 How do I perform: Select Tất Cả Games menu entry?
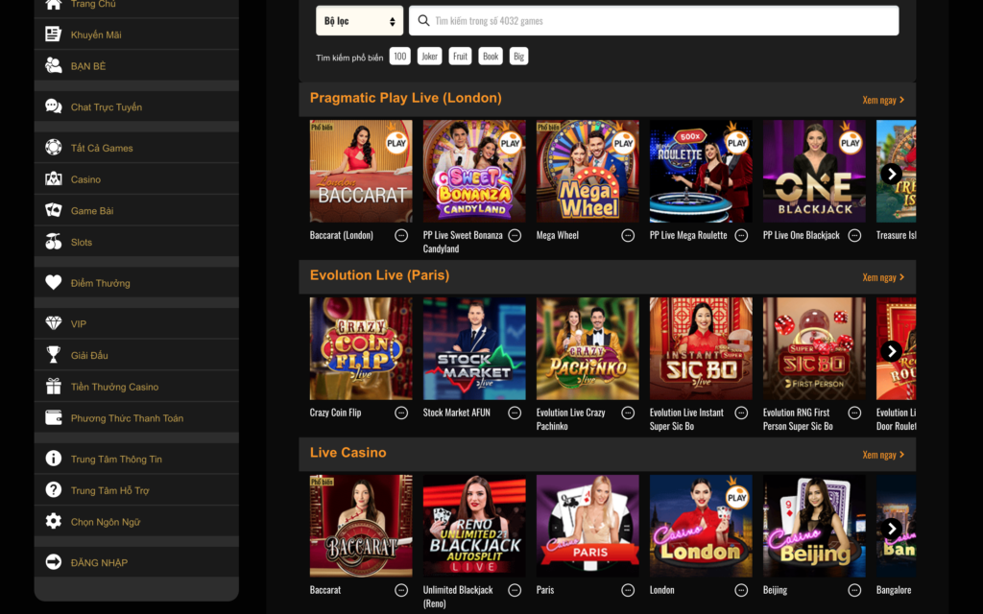pyautogui.click(x=136, y=148)
